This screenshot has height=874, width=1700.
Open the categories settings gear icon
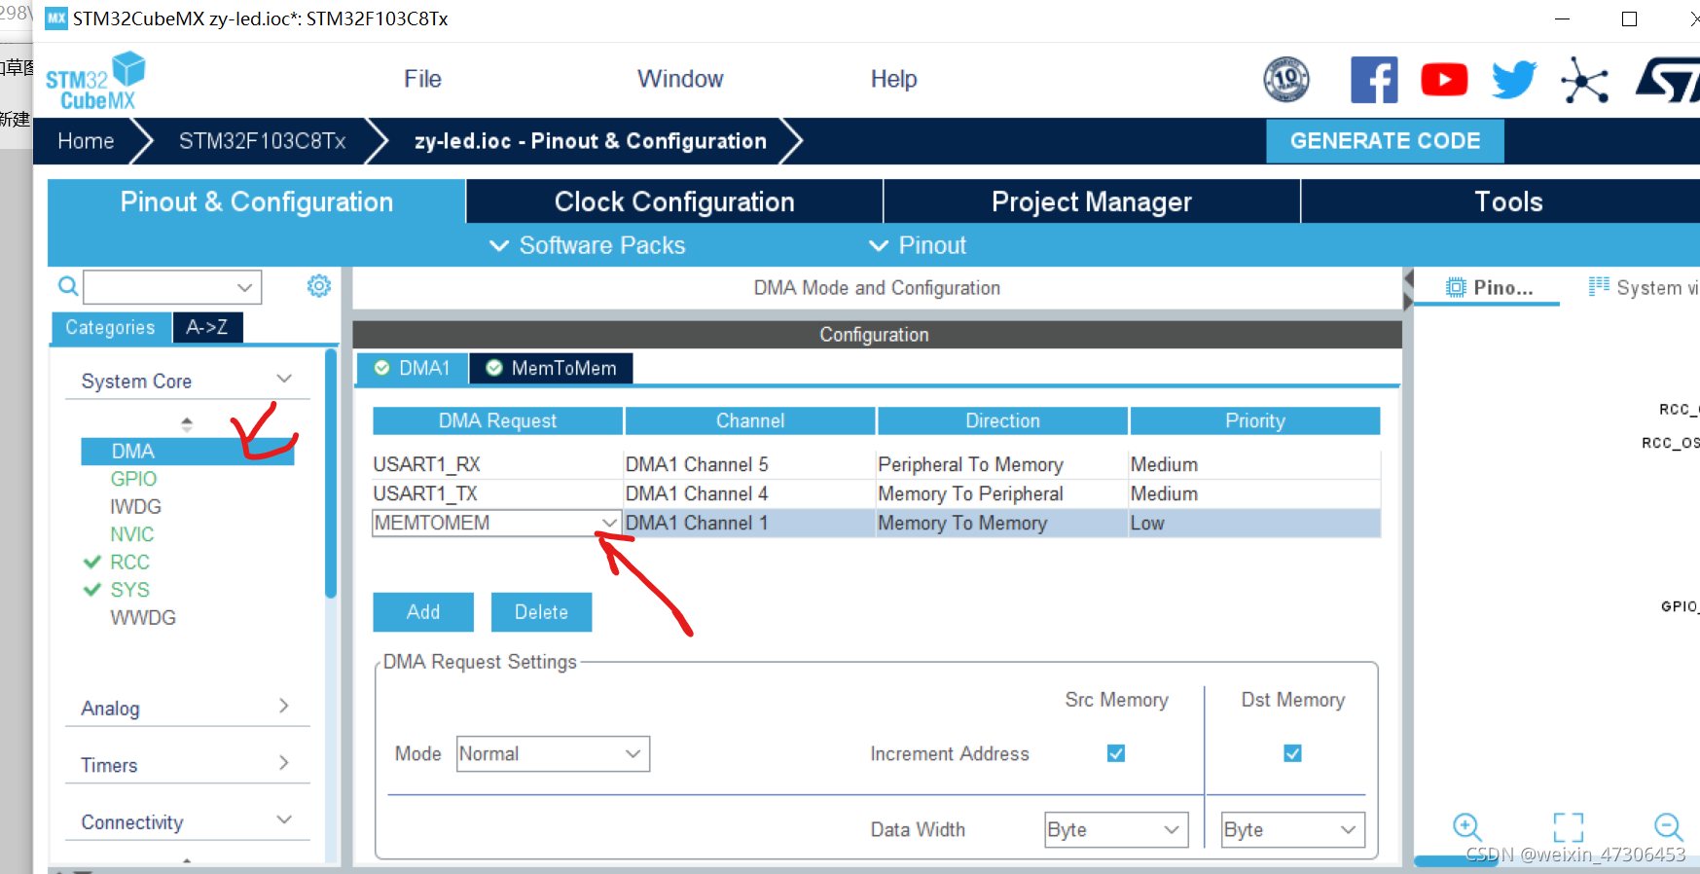[319, 286]
